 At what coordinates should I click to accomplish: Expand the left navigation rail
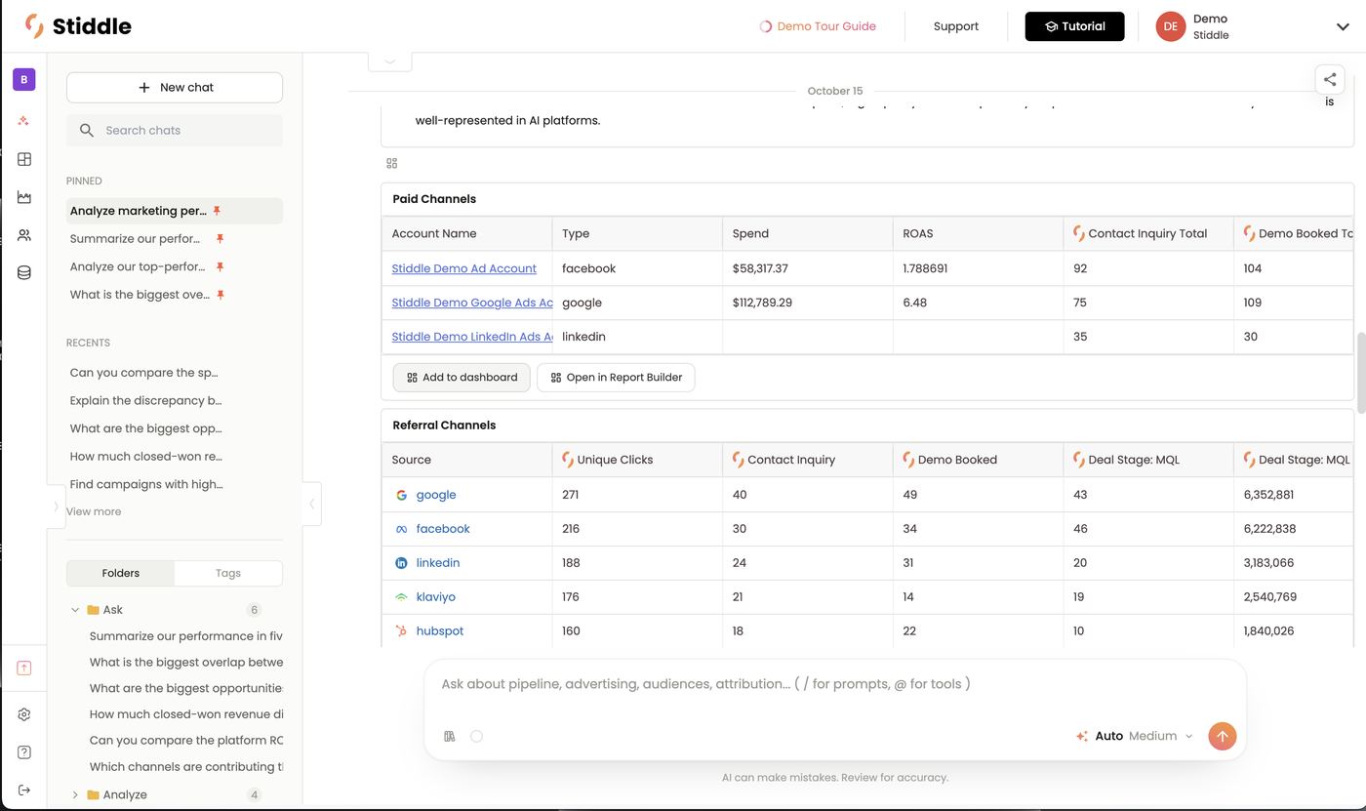(56, 506)
